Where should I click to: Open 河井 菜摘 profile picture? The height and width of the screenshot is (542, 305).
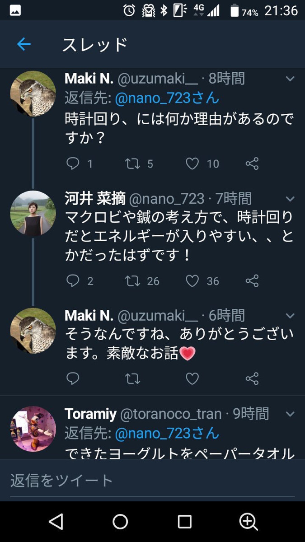pos(33,213)
